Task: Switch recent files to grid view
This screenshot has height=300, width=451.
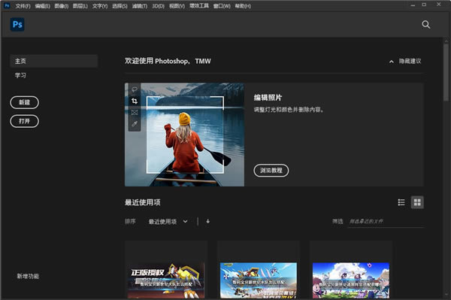Action: coord(417,202)
